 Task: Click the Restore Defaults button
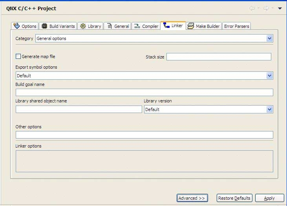tap(234, 198)
